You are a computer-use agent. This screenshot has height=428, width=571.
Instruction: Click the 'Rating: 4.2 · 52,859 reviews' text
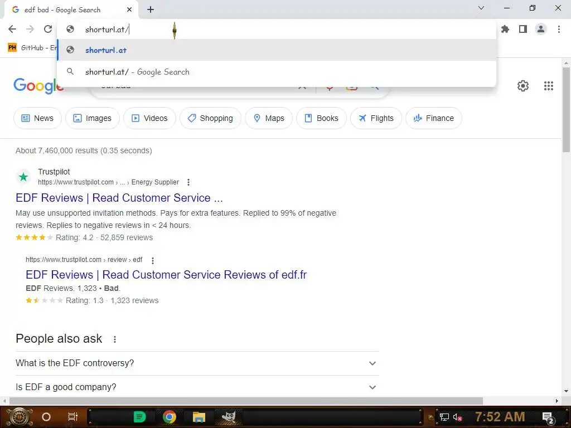click(x=104, y=237)
